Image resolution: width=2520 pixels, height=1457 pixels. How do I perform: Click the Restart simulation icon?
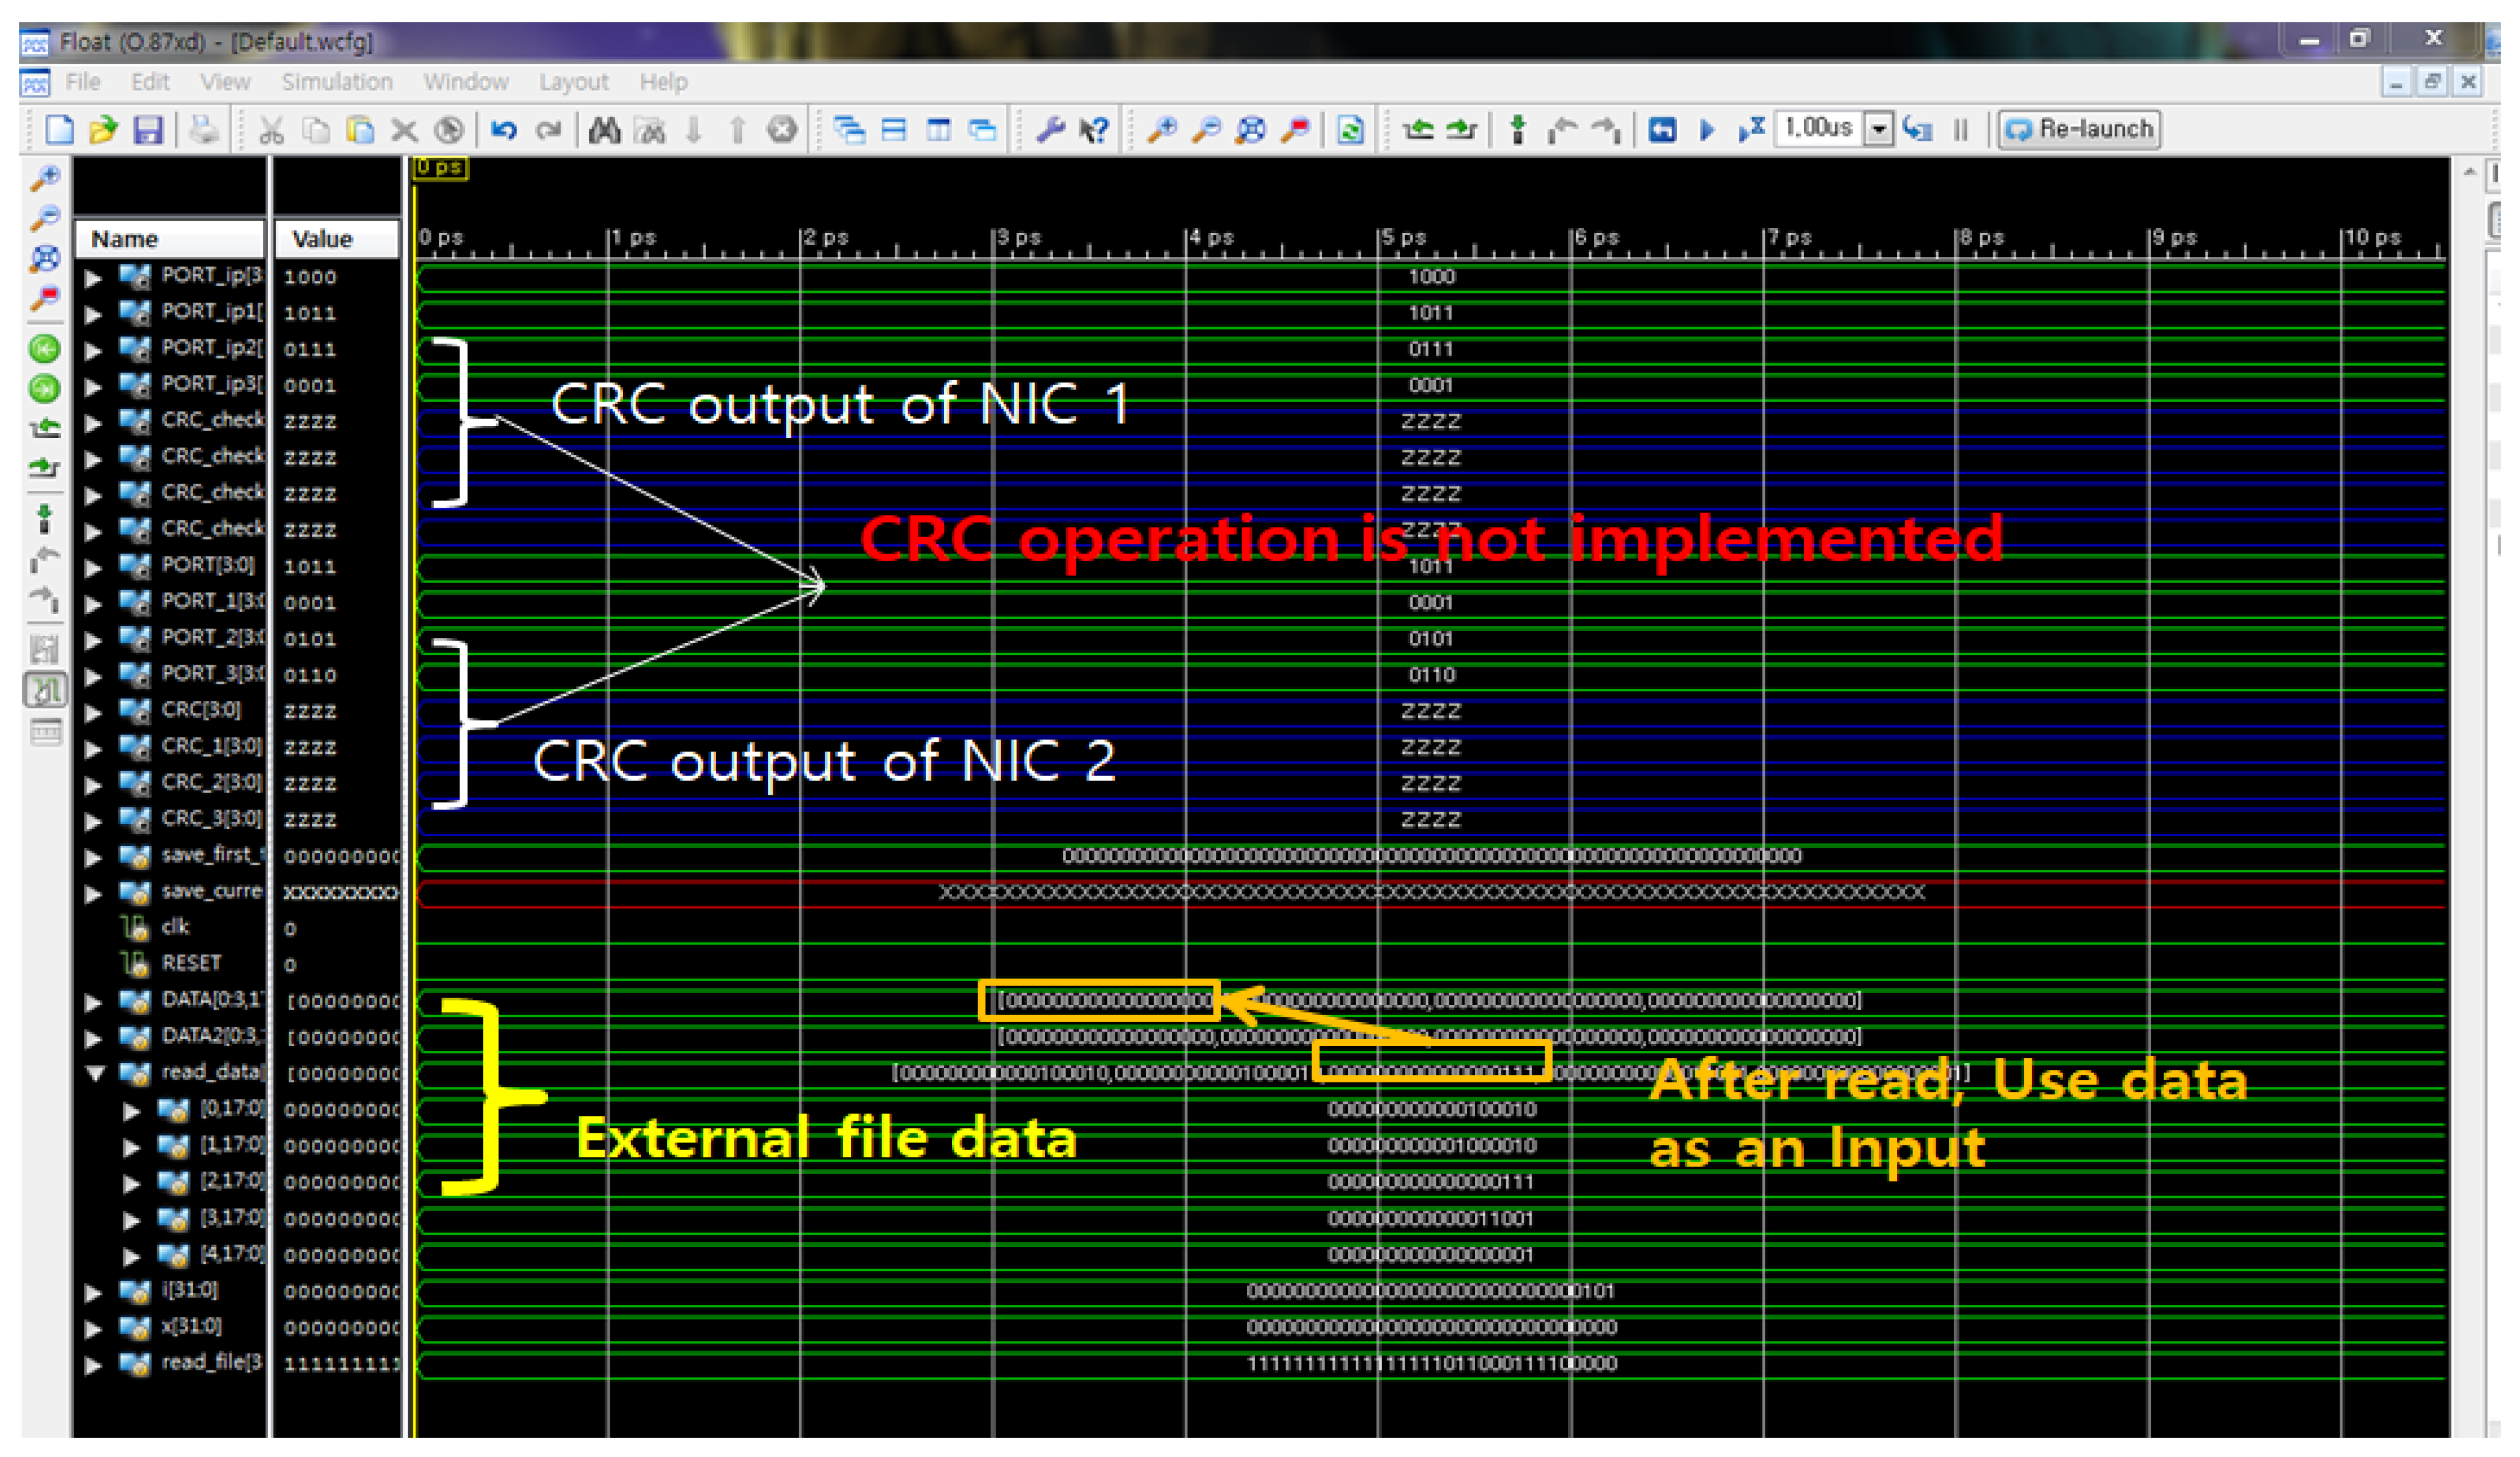point(1662,130)
